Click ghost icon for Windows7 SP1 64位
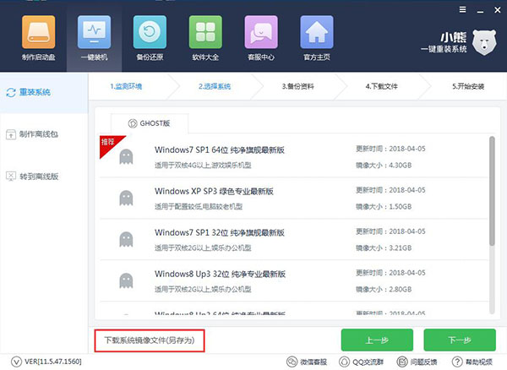Viewport: 507px width, 370px height. coord(126,157)
